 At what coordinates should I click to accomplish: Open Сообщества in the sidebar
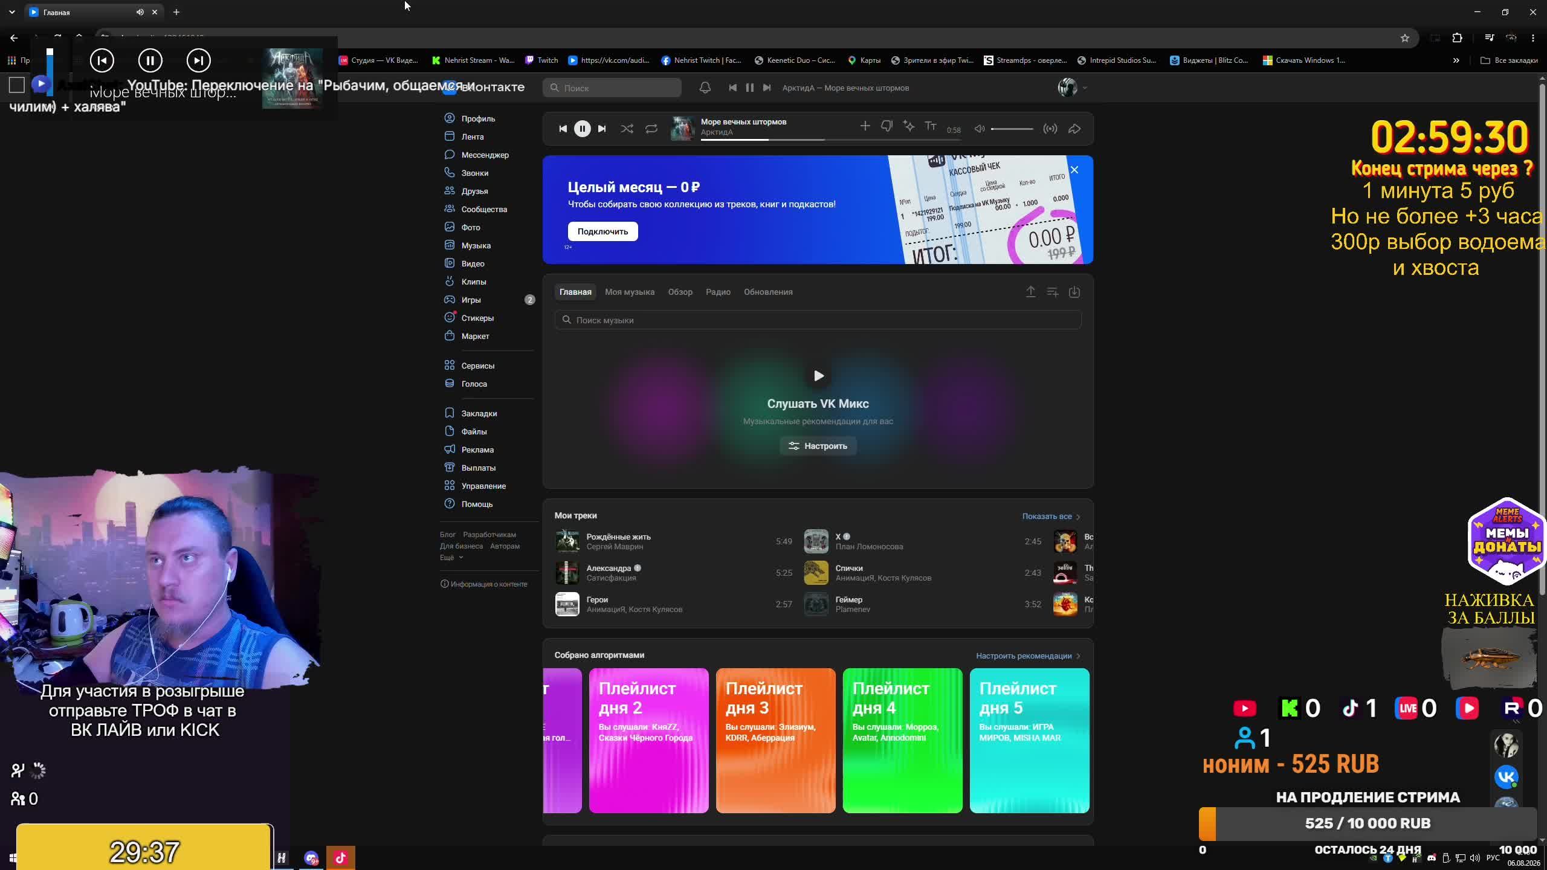click(484, 209)
